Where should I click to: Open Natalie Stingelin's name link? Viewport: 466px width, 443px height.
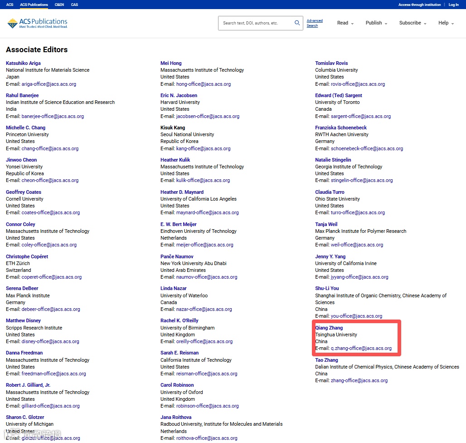[x=333, y=160]
